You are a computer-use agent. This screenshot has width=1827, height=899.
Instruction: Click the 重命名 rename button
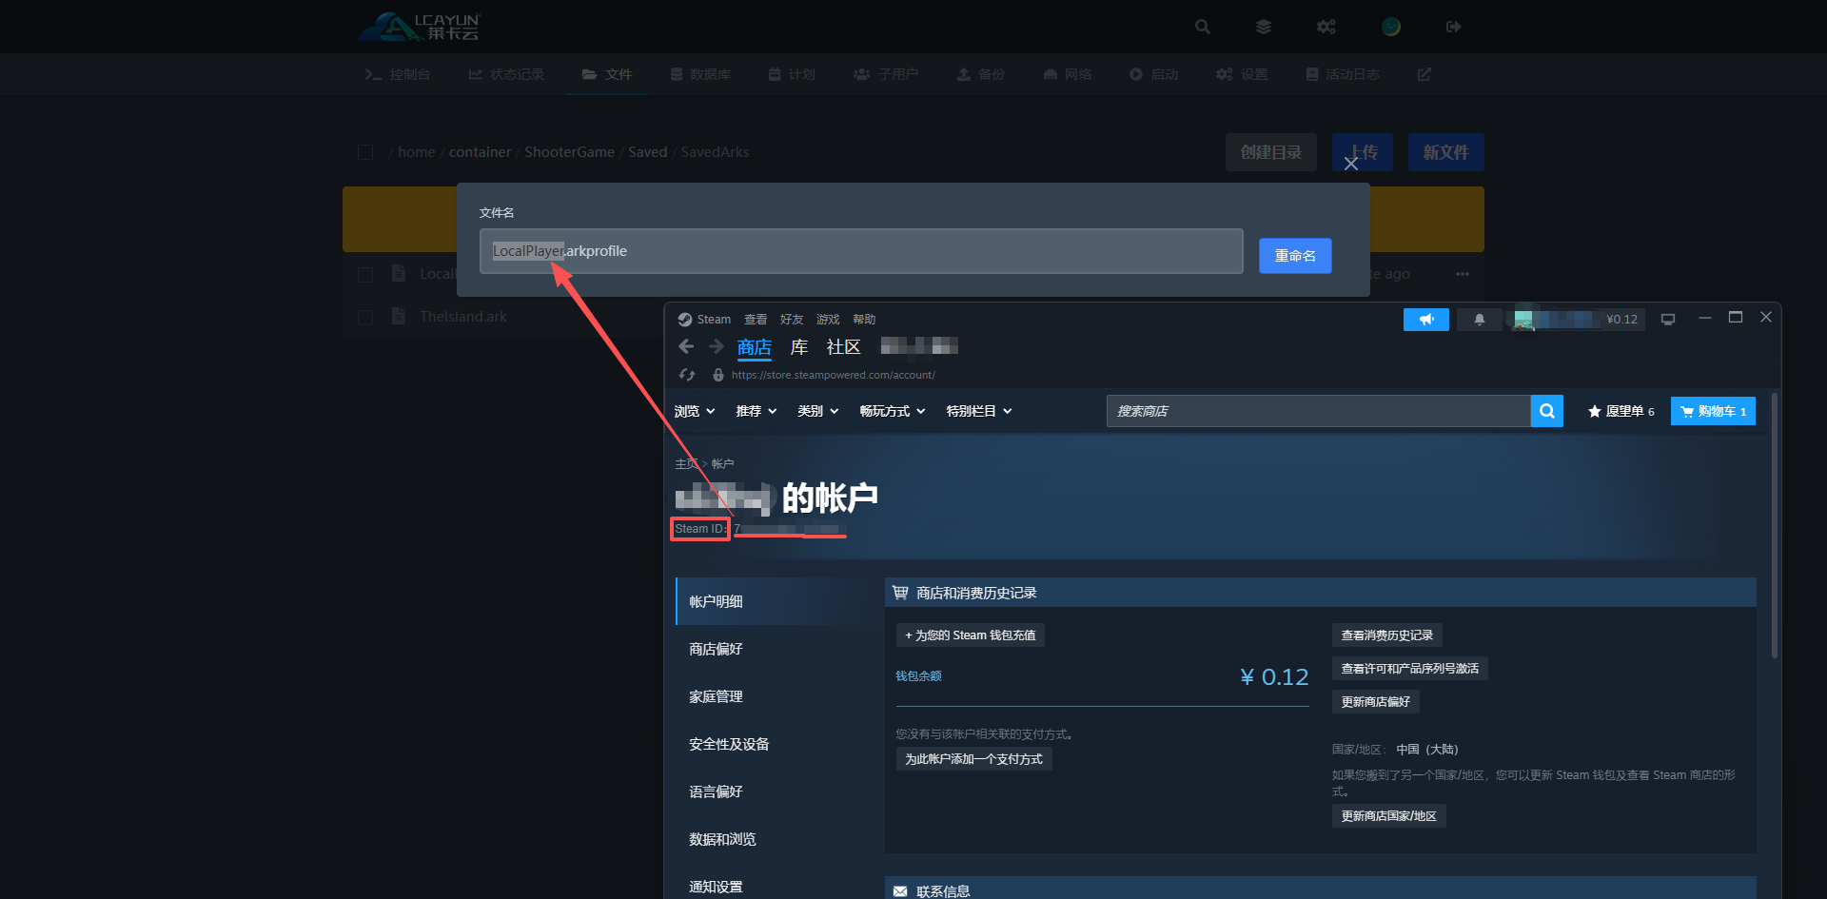coord(1294,256)
